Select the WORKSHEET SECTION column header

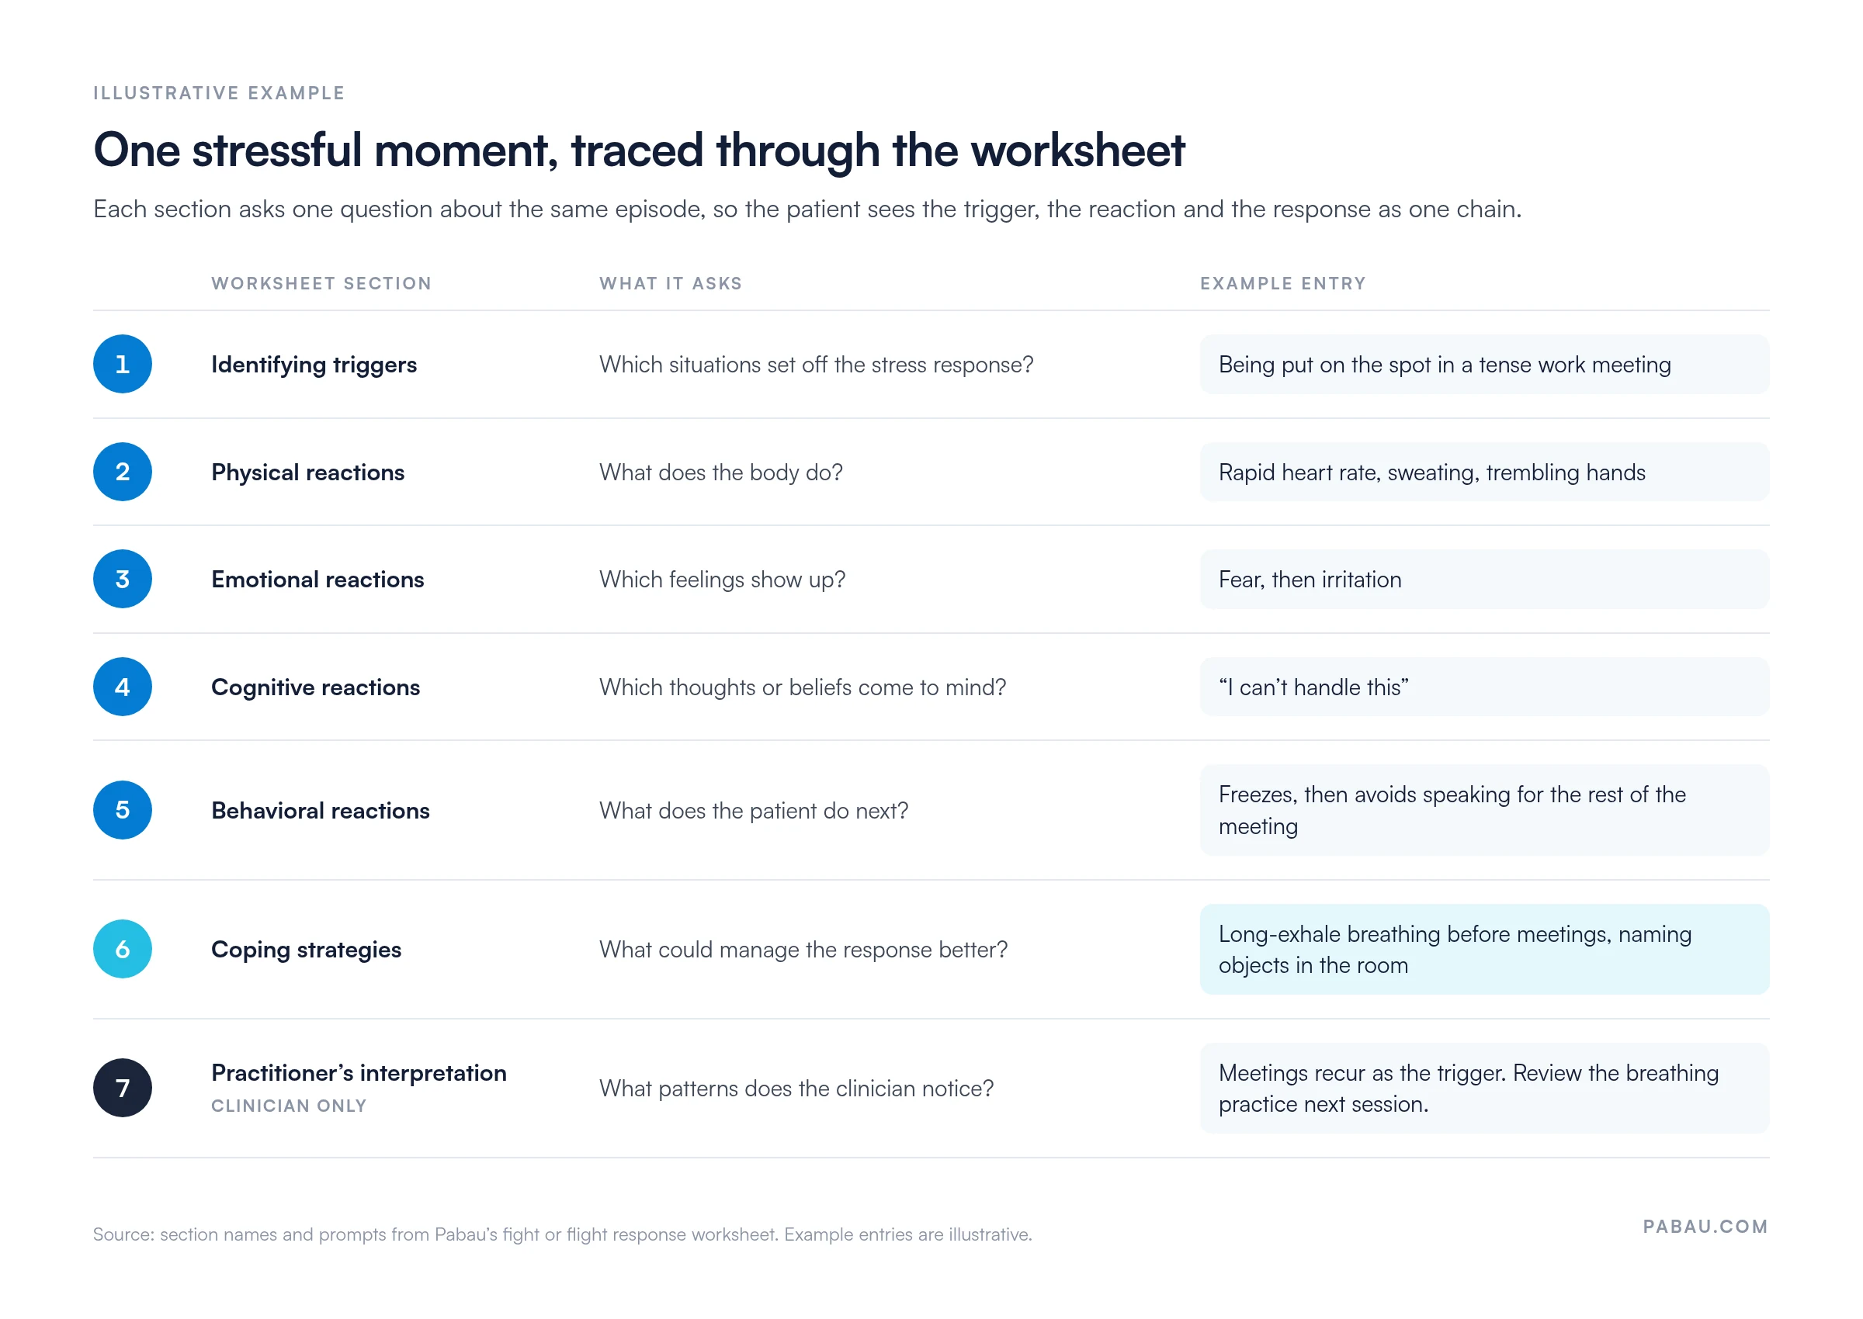(321, 283)
